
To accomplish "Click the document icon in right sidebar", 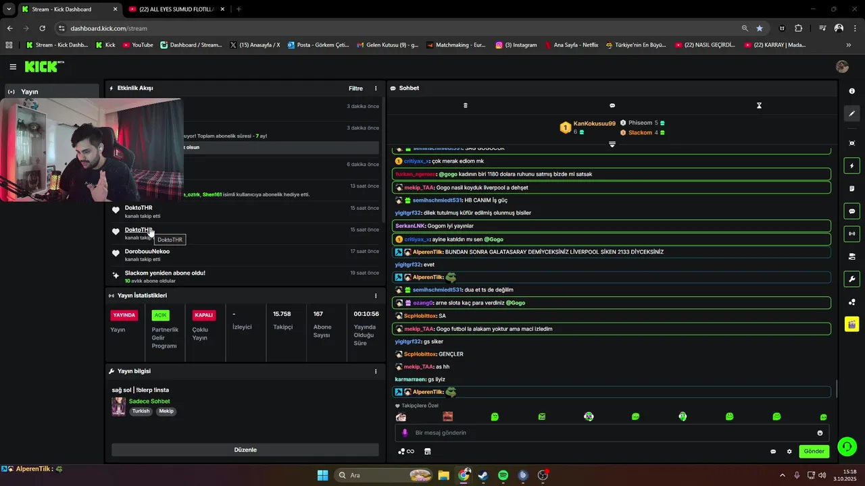I will [x=851, y=188].
